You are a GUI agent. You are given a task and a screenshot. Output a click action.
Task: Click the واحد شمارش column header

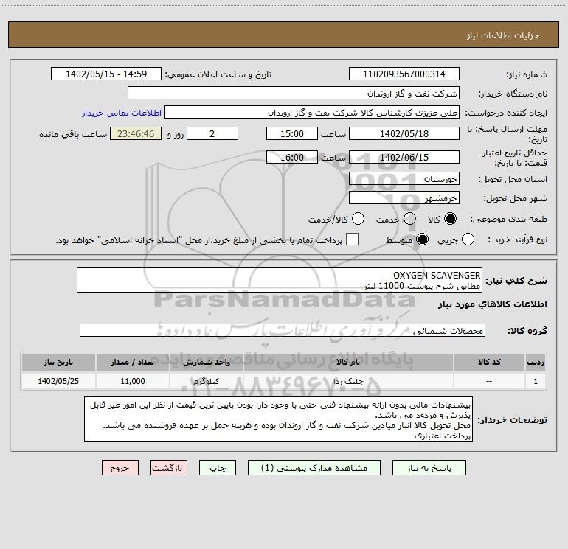point(207,362)
